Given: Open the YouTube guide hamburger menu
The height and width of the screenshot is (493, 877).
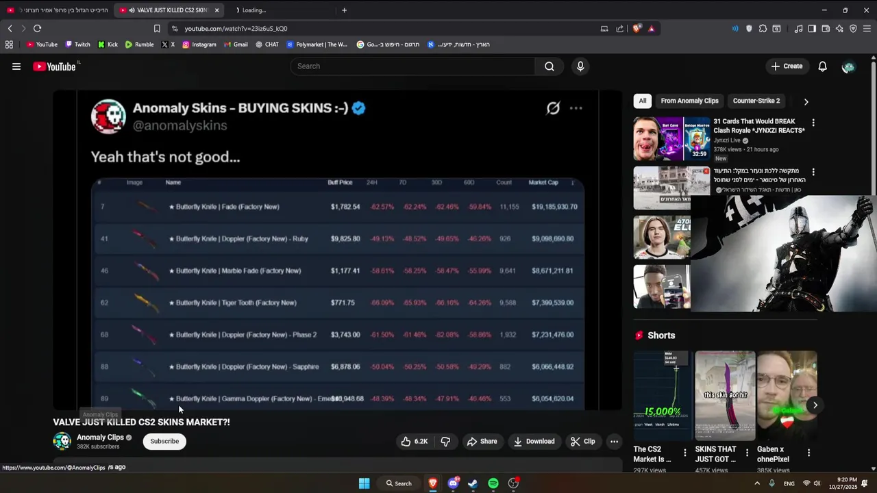Looking at the screenshot, I should [x=16, y=66].
